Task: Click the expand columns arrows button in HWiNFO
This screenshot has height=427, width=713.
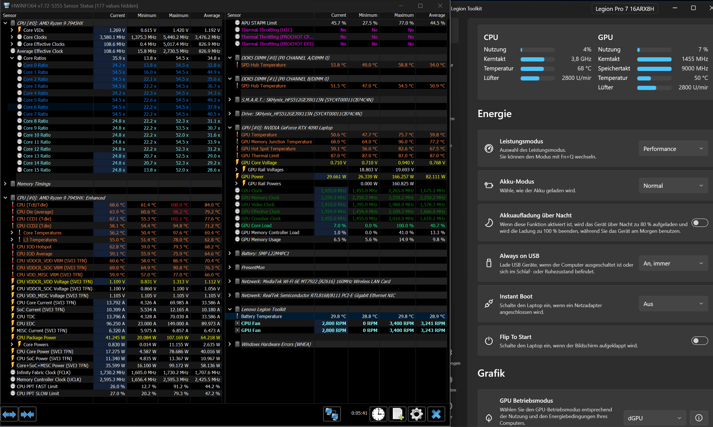Action: tap(9, 414)
